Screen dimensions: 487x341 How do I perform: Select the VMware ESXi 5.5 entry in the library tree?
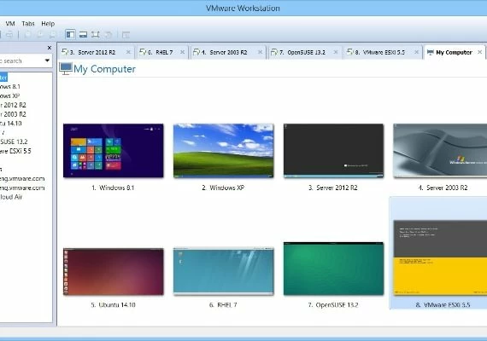[x=15, y=151]
